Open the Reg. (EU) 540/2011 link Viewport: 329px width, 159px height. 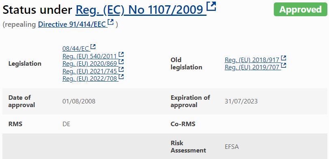90,56
